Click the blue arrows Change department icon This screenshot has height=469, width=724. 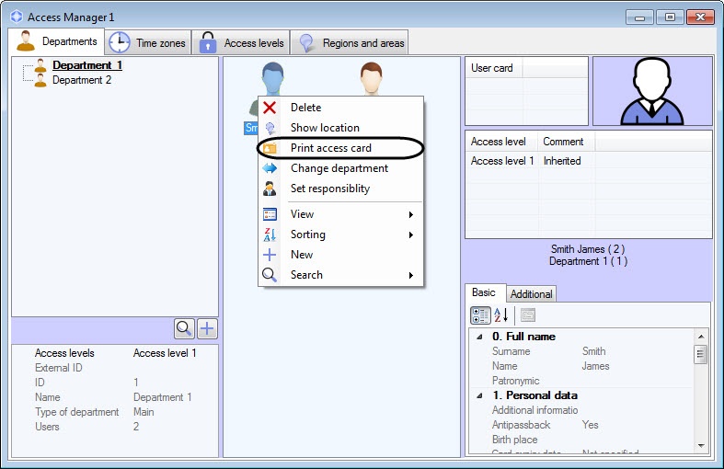pos(270,168)
